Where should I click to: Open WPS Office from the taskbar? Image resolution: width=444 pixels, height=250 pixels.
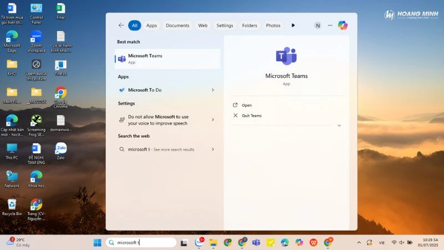click(x=314, y=243)
